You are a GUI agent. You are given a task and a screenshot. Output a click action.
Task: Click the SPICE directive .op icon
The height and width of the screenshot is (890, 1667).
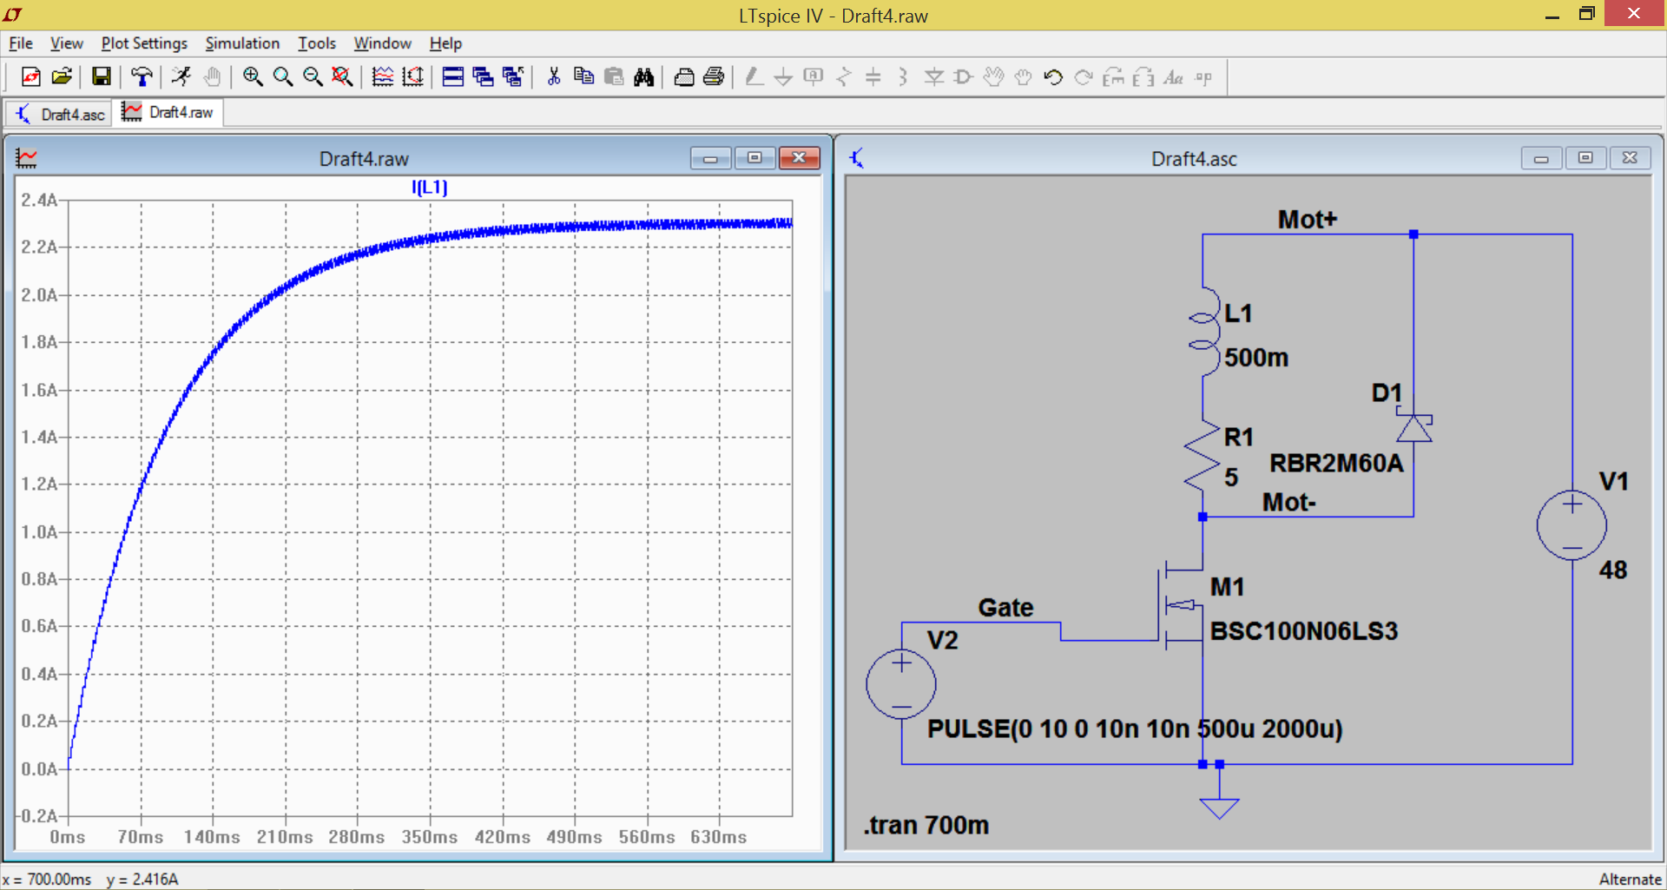[1204, 77]
